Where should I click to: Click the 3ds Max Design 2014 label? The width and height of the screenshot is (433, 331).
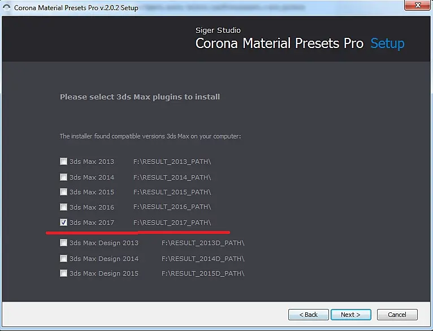[104, 259]
